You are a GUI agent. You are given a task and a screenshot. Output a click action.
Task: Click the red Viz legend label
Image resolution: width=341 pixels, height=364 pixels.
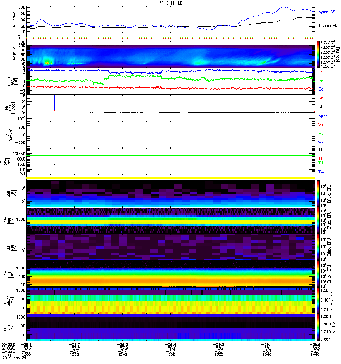(x=321, y=125)
